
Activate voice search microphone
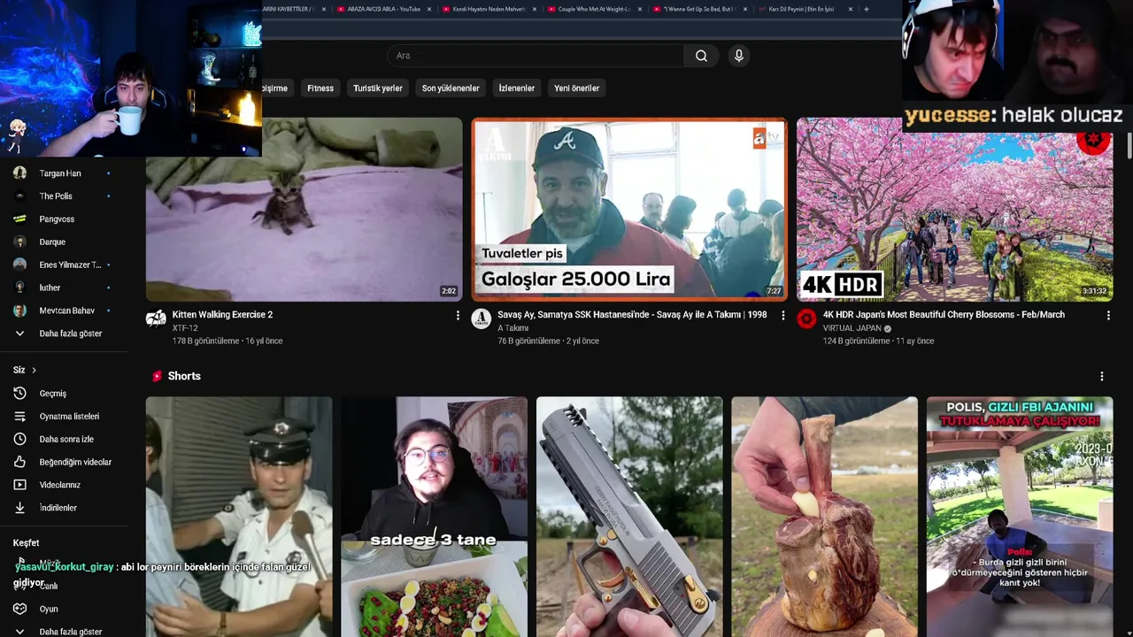[x=739, y=56]
